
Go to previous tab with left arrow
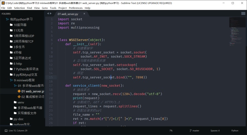click(48, 13)
